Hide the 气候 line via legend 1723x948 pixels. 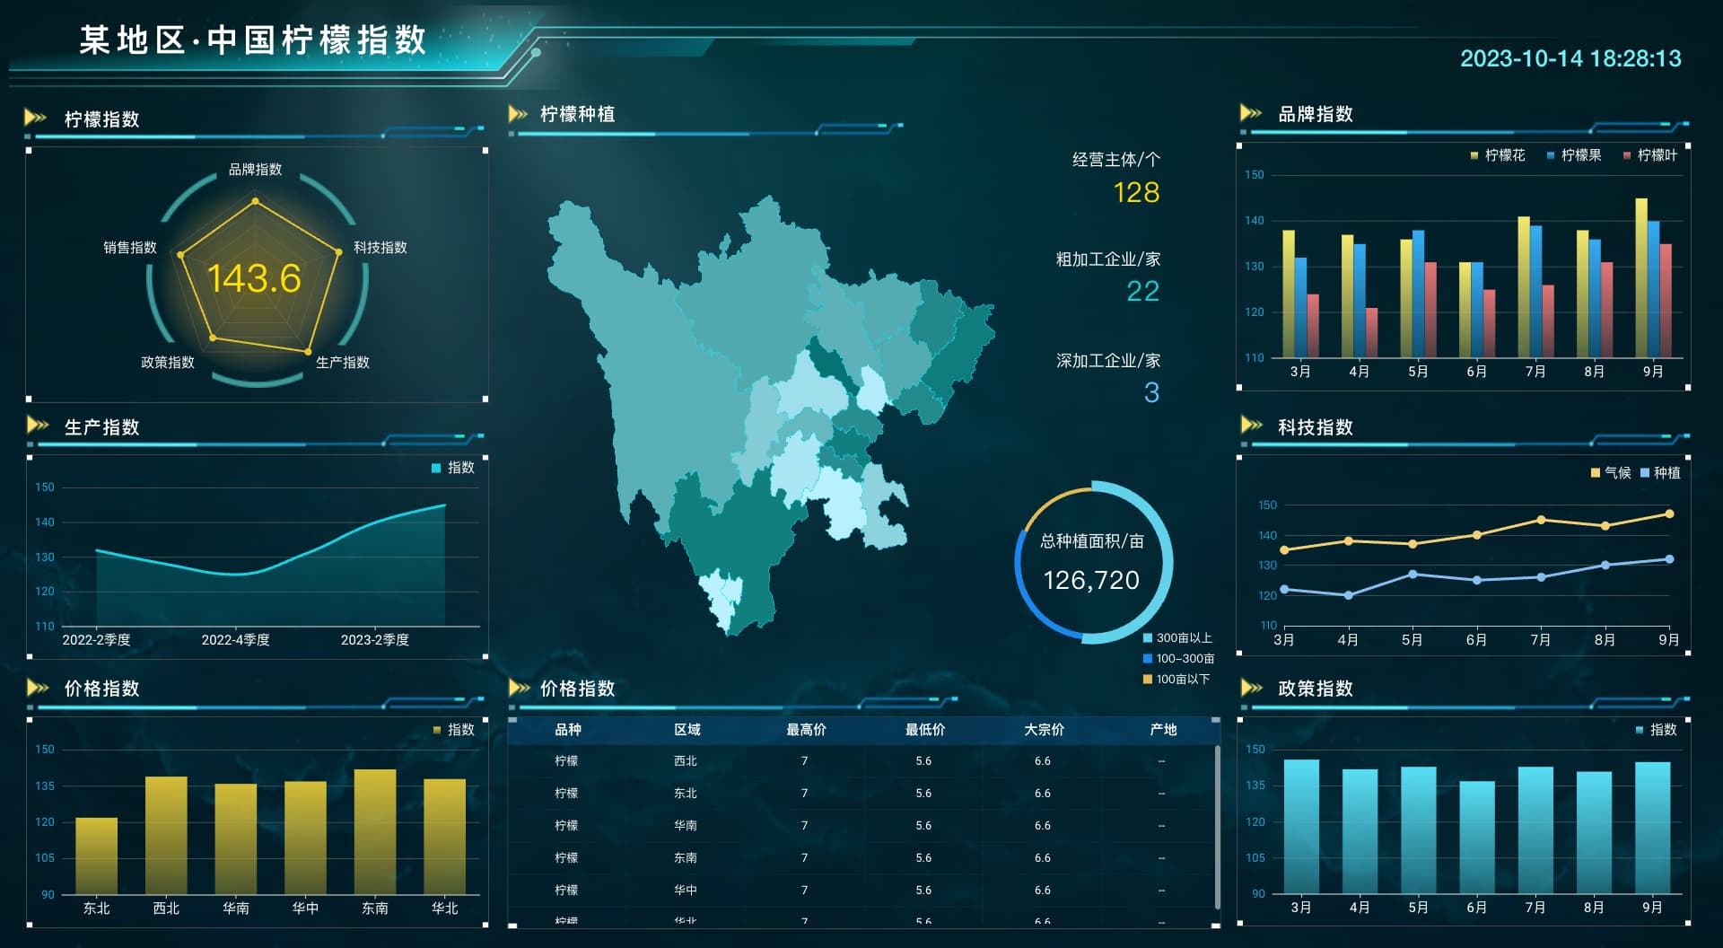(x=1610, y=472)
